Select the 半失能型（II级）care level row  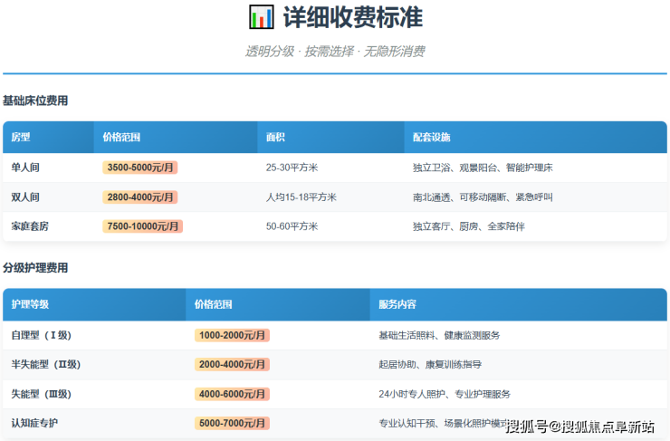[x=46, y=364]
